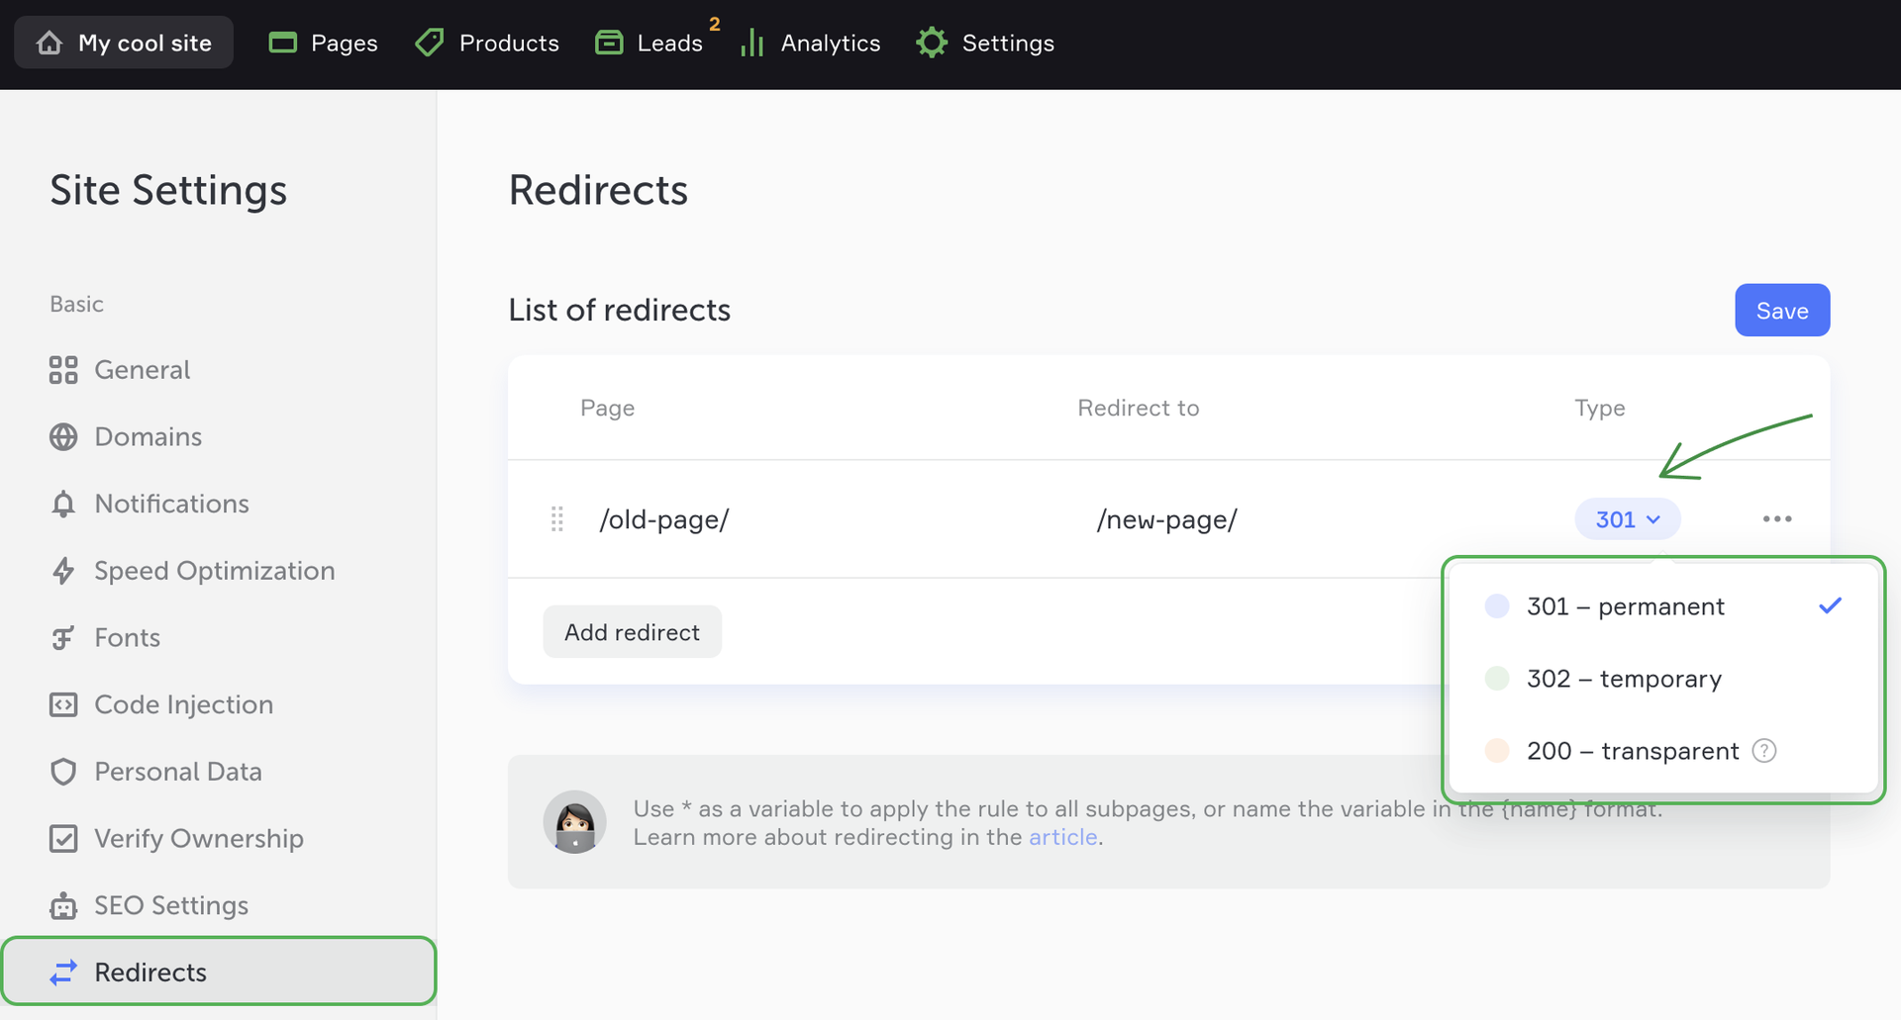Open the article link about redirecting

pos(1062,837)
